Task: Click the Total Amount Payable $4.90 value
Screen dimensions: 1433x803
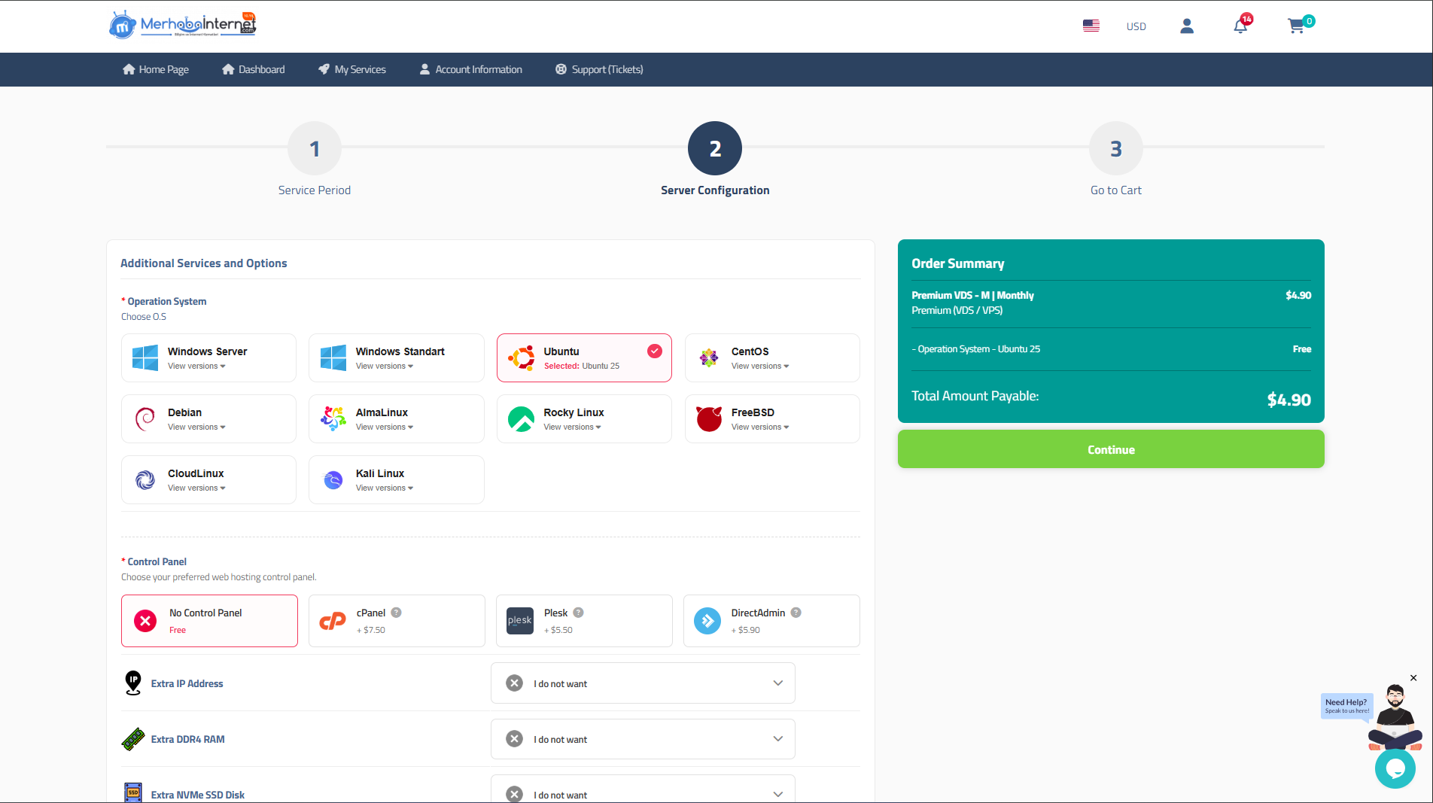Action: (x=1288, y=400)
